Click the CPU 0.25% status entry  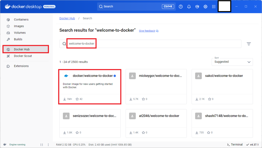point(79,145)
